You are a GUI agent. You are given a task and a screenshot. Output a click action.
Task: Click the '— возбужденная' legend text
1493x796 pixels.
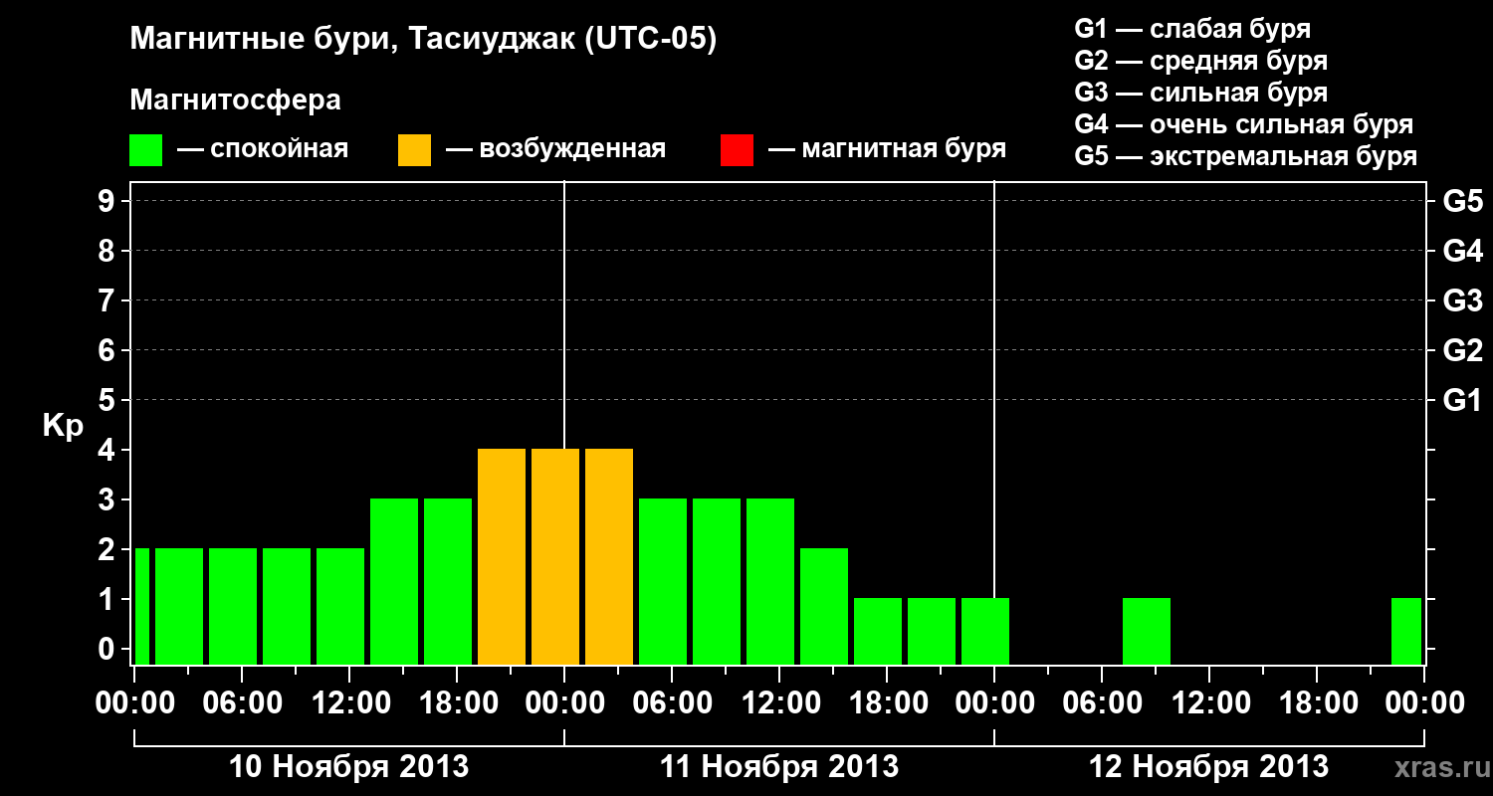point(555,149)
